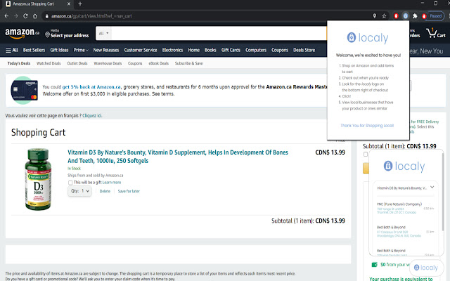Open Computers in navigation bar

[256, 50]
